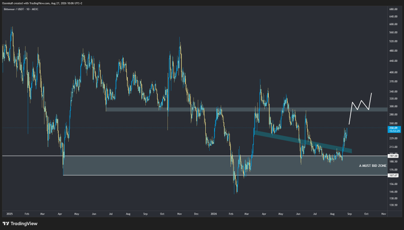Click the 320.00 price axis label

point(393,99)
